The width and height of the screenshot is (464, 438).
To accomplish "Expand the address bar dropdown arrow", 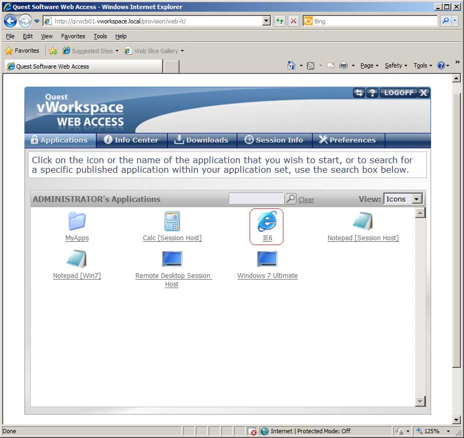I will pyautogui.click(x=267, y=21).
